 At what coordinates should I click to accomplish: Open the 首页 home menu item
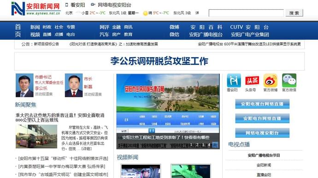tap(18, 30)
